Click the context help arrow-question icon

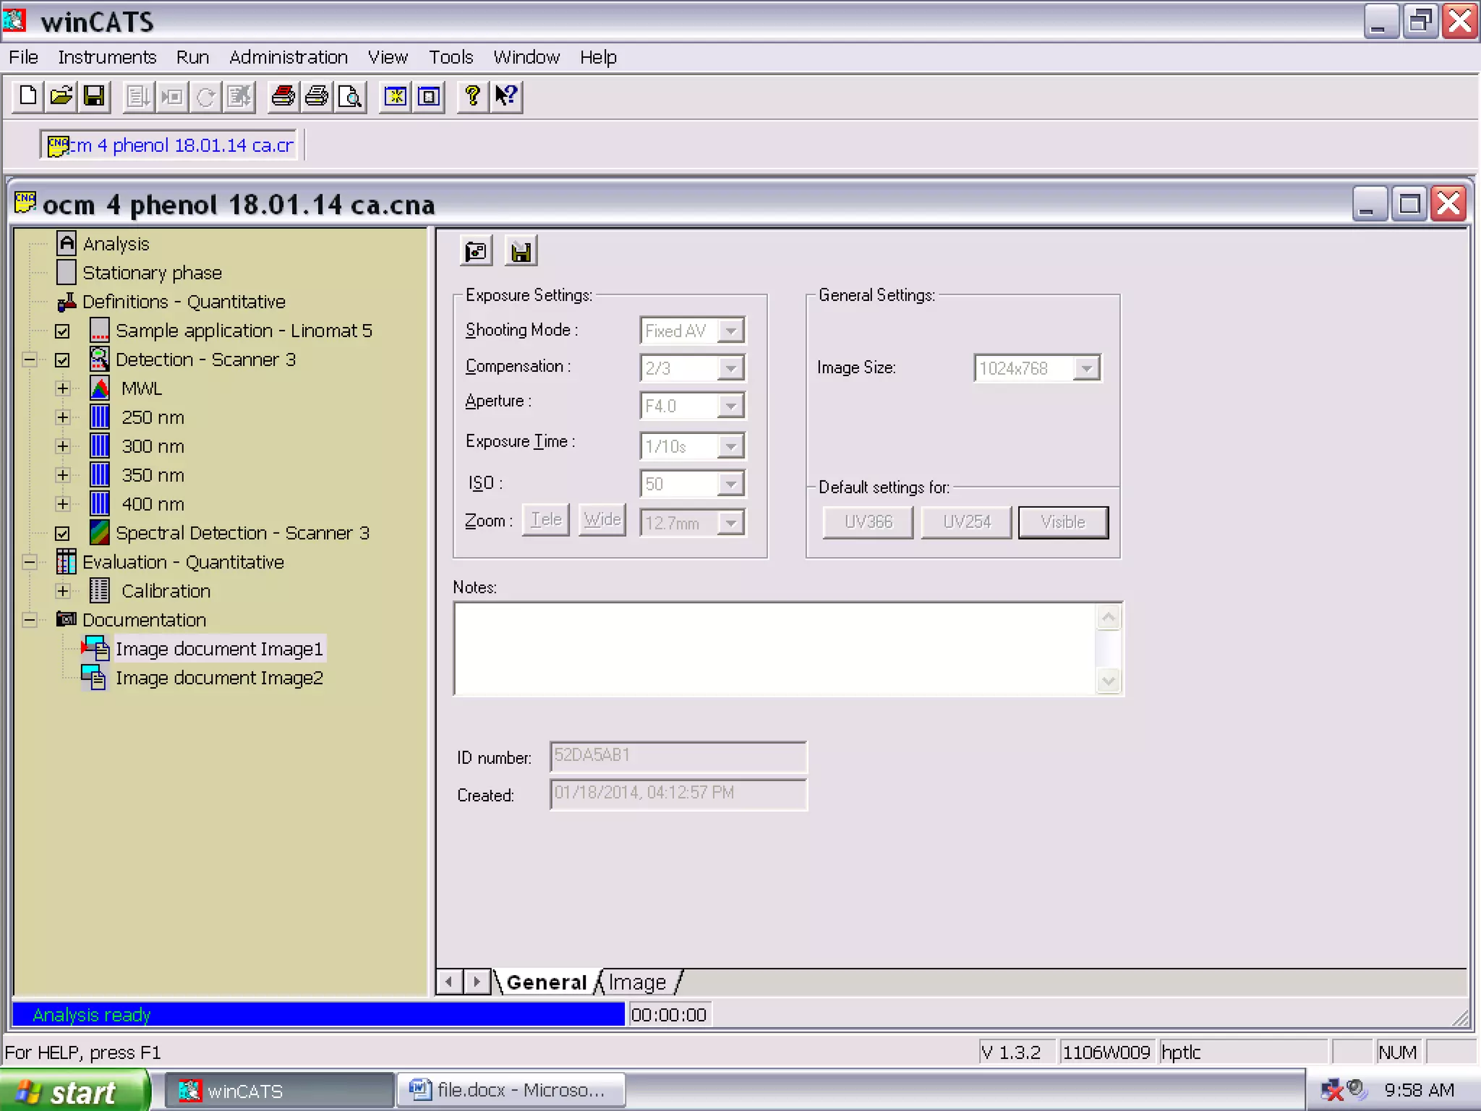(x=506, y=96)
